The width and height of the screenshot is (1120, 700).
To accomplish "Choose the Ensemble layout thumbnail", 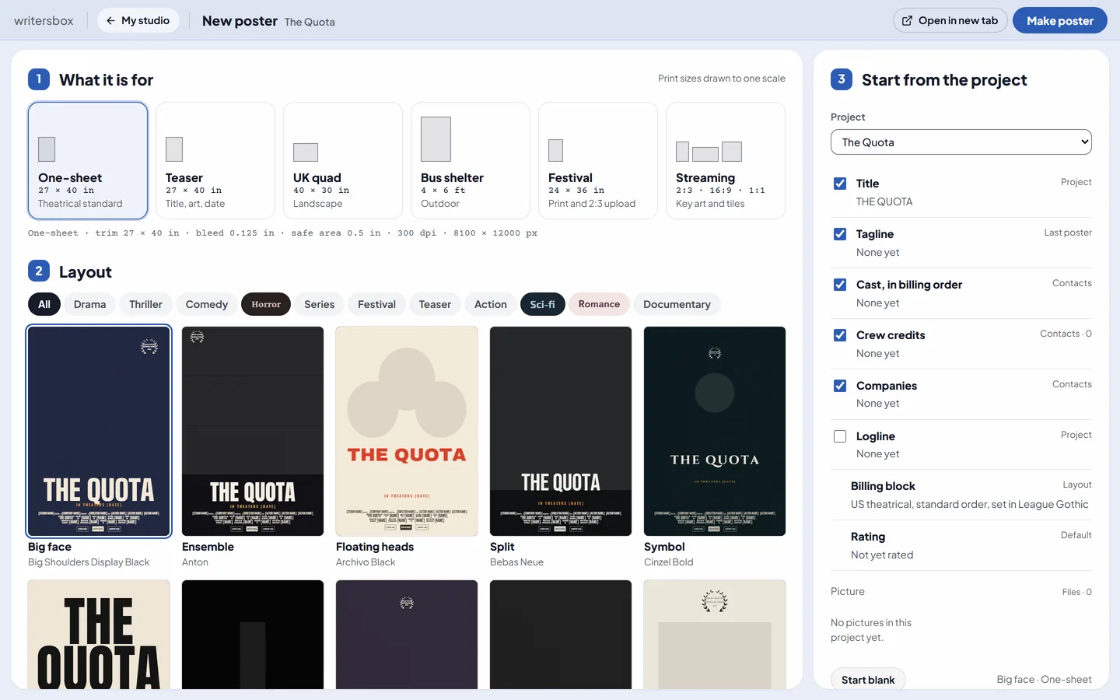I will point(253,431).
